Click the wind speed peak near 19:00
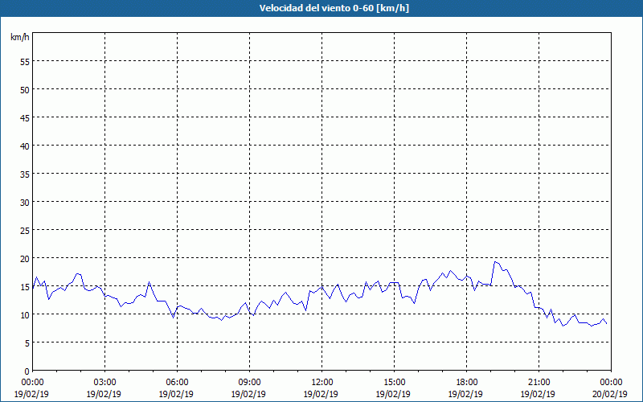This screenshot has height=402, width=643. coord(495,262)
